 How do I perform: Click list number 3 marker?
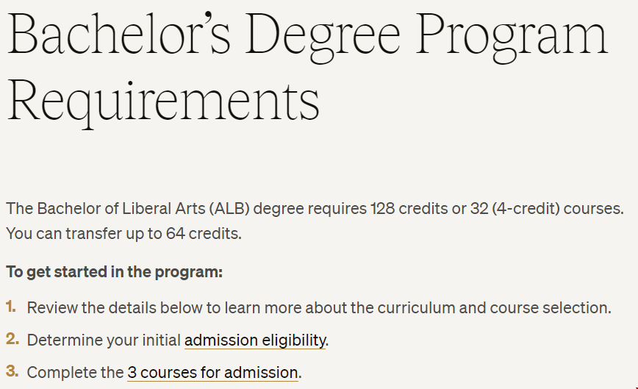tap(12, 371)
